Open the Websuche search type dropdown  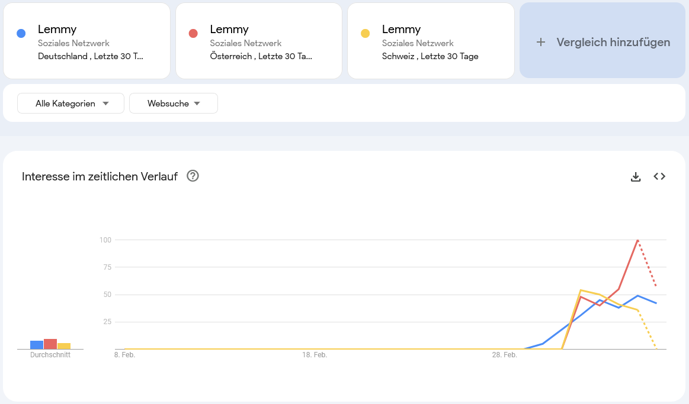pos(174,103)
